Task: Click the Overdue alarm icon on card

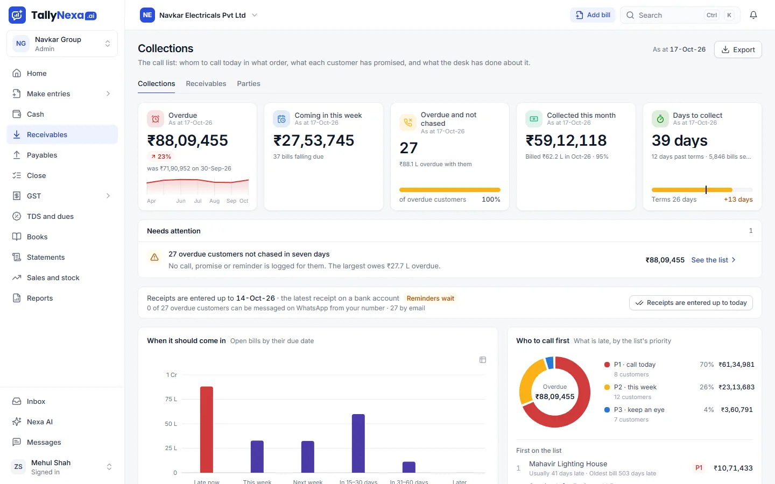Action: [x=156, y=119]
